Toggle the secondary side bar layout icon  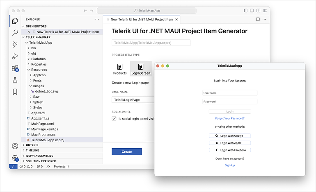259,11
